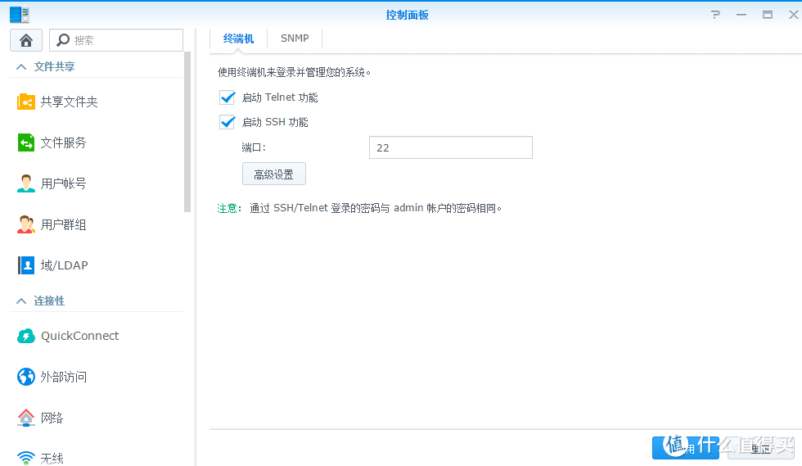
Task: Click the blue apply button
Action: [686, 448]
